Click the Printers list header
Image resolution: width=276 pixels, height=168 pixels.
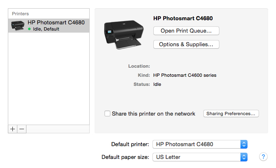pyautogui.click(x=20, y=14)
